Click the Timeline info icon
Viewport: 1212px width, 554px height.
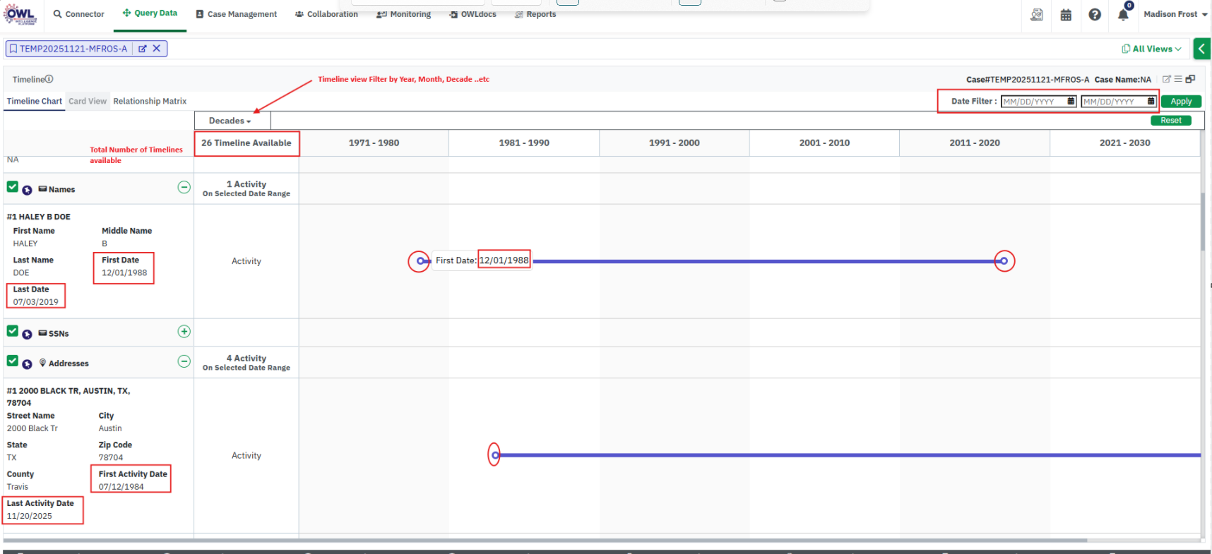(49, 79)
